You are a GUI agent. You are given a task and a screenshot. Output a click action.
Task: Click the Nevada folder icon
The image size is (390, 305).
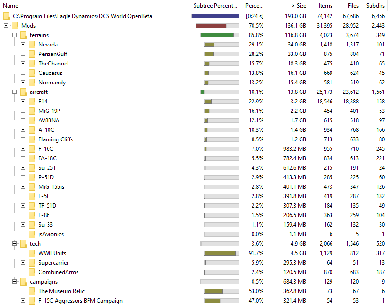(x=31, y=44)
